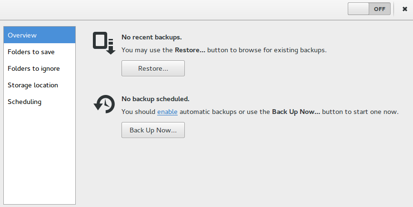Click the backup drive icon beside No recent backups
Image resolution: width=413 pixels, height=207 pixels.
tap(104, 43)
